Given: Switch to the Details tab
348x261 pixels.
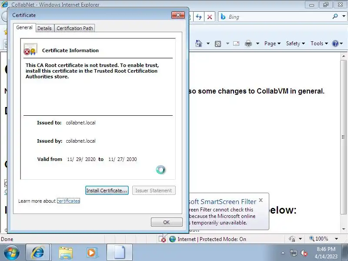Looking at the screenshot, I should (44, 28).
